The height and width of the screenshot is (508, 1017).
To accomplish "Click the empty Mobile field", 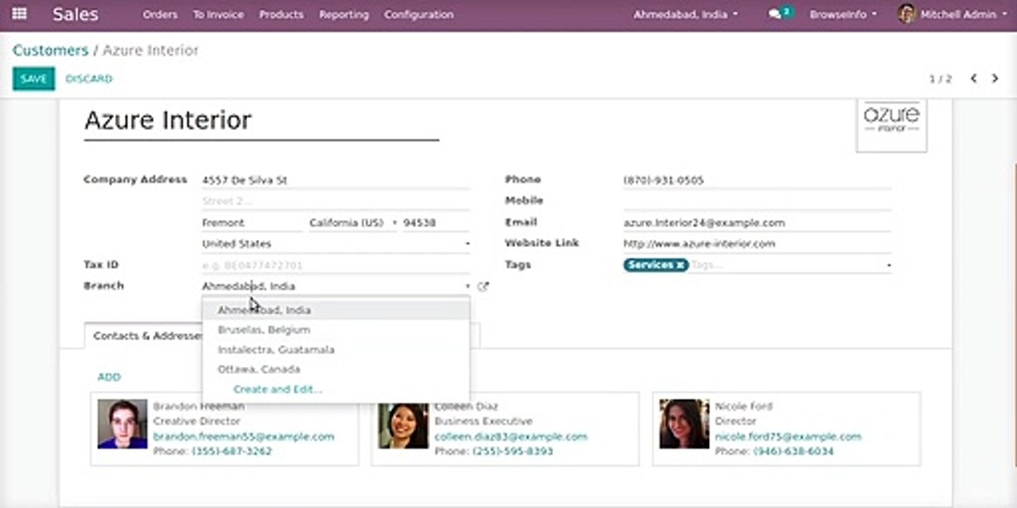I will (x=756, y=202).
